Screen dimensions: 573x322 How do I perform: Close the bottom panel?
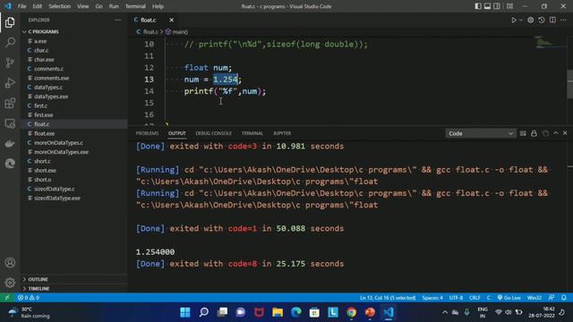click(x=565, y=133)
